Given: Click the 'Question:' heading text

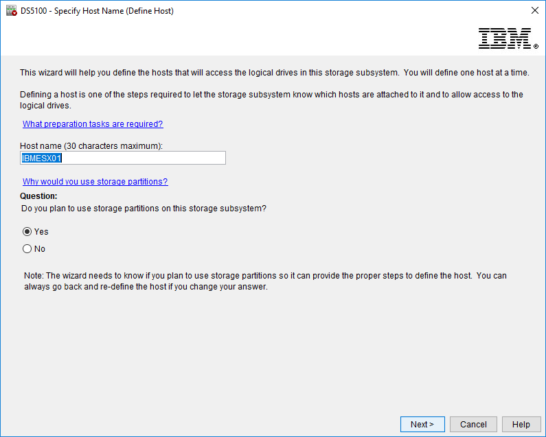Looking at the screenshot, I should click(38, 196).
